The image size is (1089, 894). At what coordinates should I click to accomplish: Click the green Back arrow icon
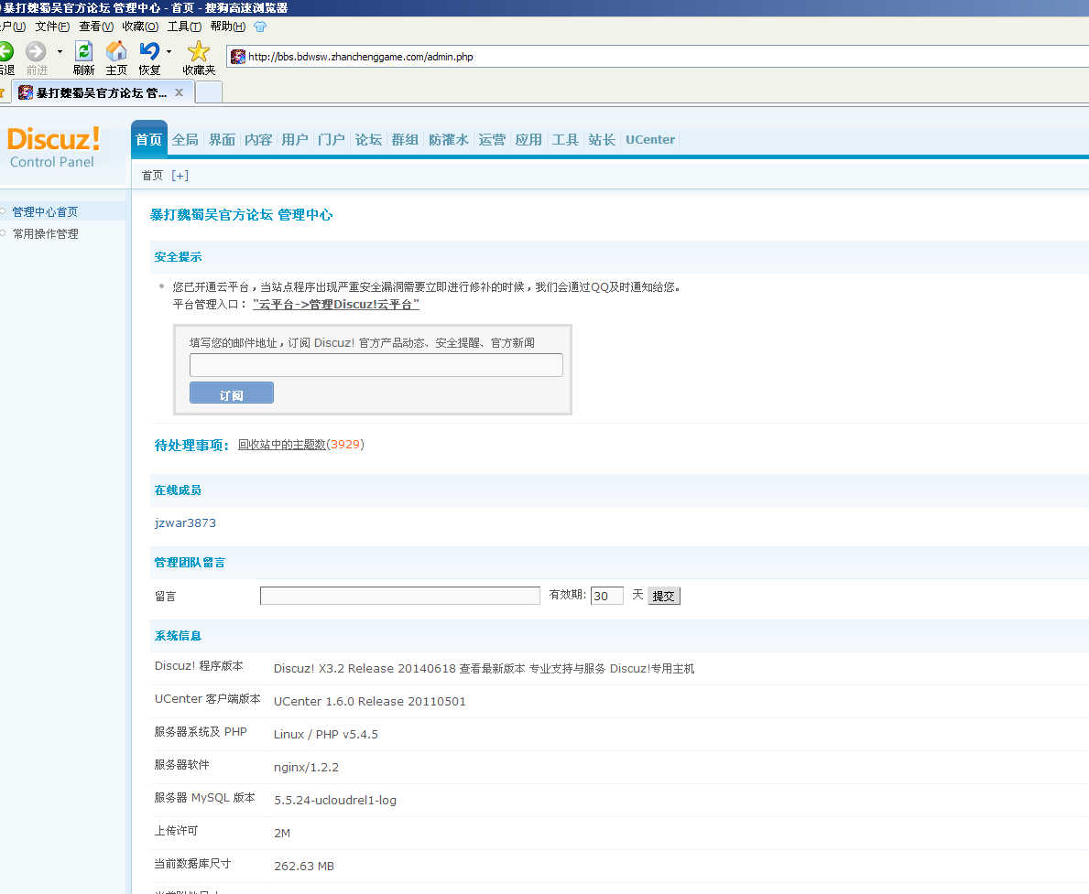(5, 51)
